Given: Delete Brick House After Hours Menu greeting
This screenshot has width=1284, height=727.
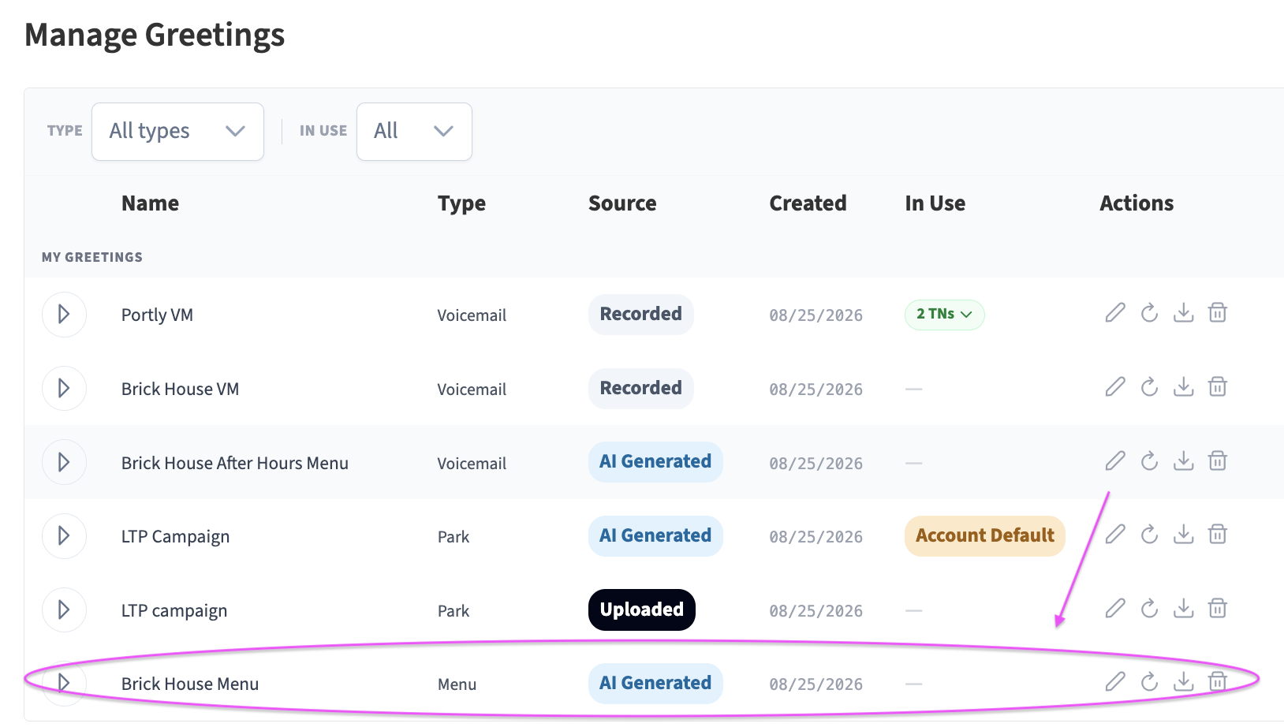Looking at the screenshot, I should click(1218, 460).
